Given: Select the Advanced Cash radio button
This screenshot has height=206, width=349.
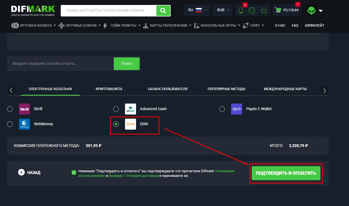Looking at the screenshot, I should [x=116, y=109].
